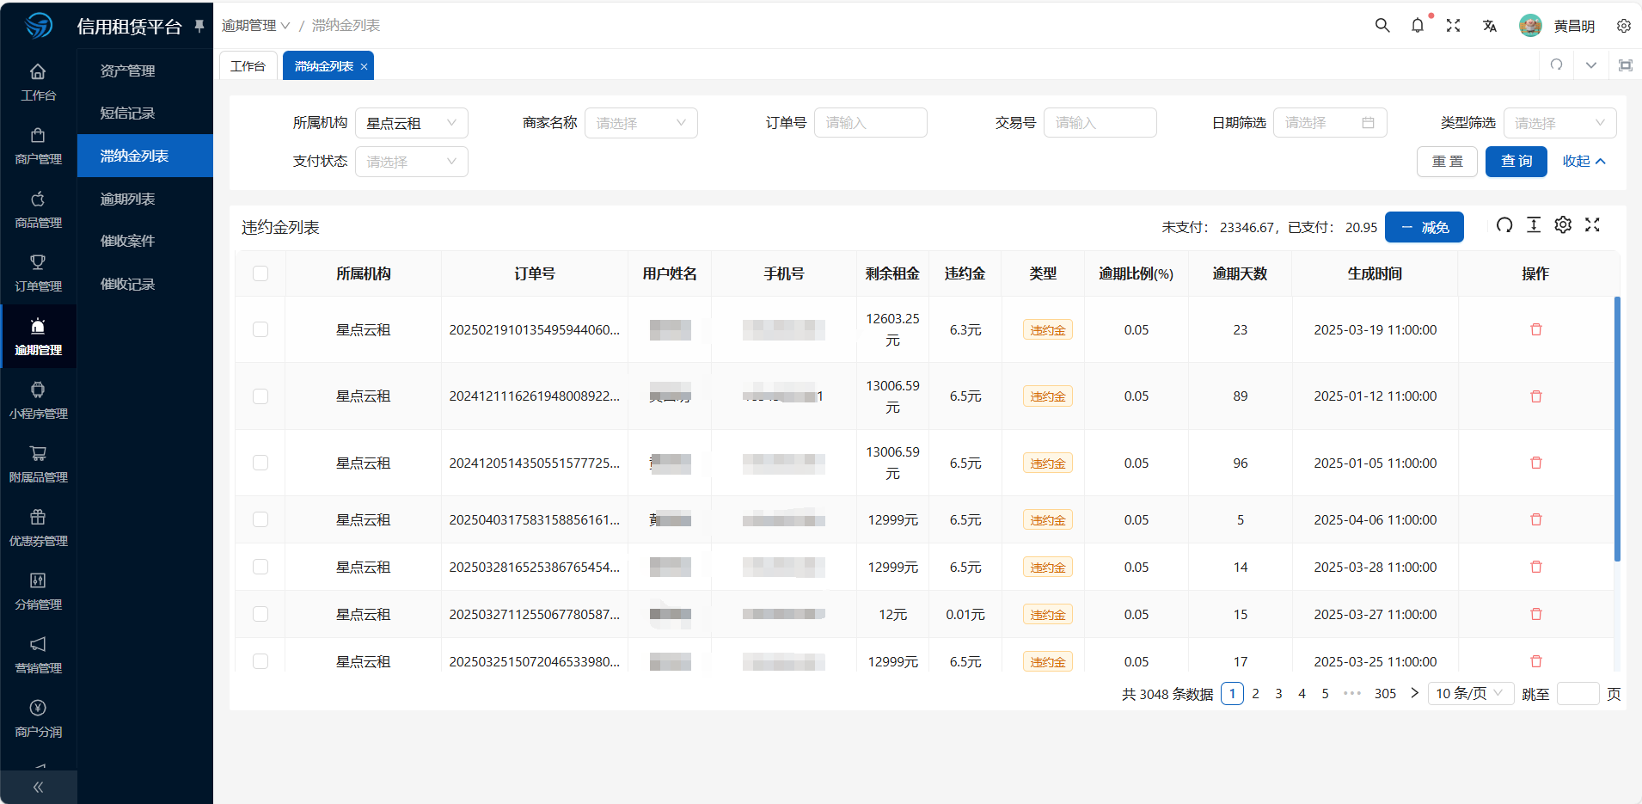Switch to 工作台 tab
Screen dimensions: 1642x804
click(248, 66)
